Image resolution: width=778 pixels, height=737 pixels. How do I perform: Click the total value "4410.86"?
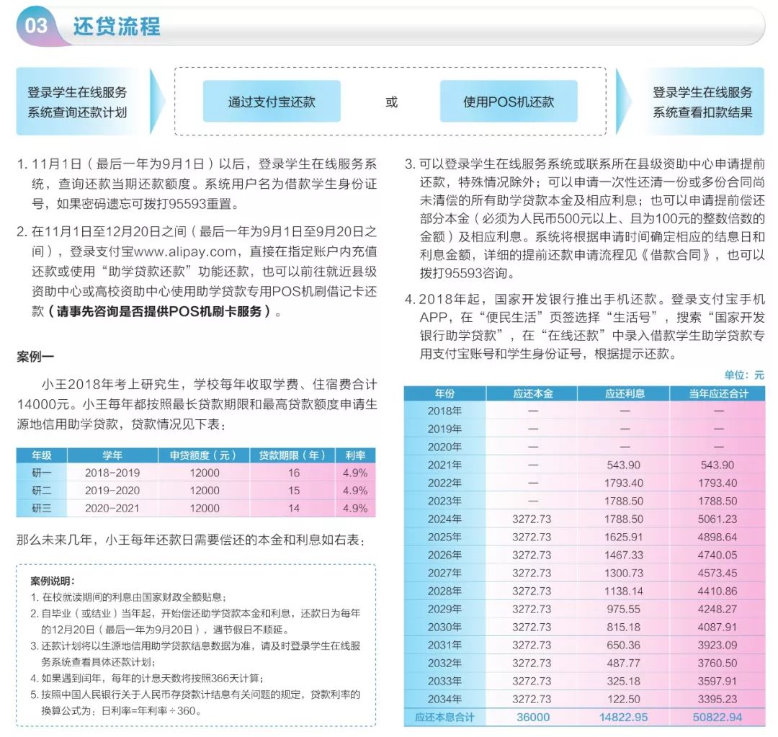coord(717,591)
